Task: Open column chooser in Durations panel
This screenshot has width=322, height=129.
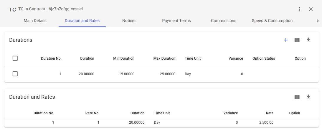Action: (x=297, y=40)
